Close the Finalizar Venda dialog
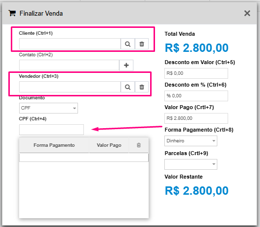The height and width of the screenshot is (227, 260). pos(247,13)
